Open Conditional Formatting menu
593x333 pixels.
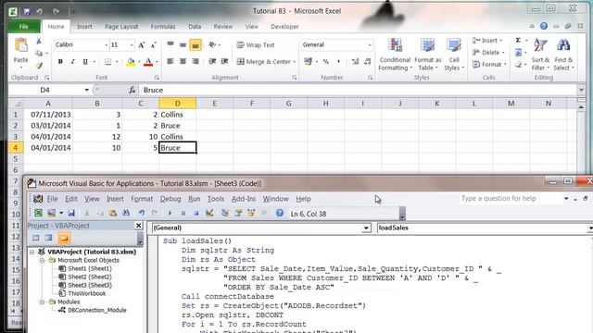(x=395, y=55)
